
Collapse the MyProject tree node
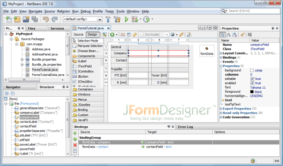click(x=6, y=34)
